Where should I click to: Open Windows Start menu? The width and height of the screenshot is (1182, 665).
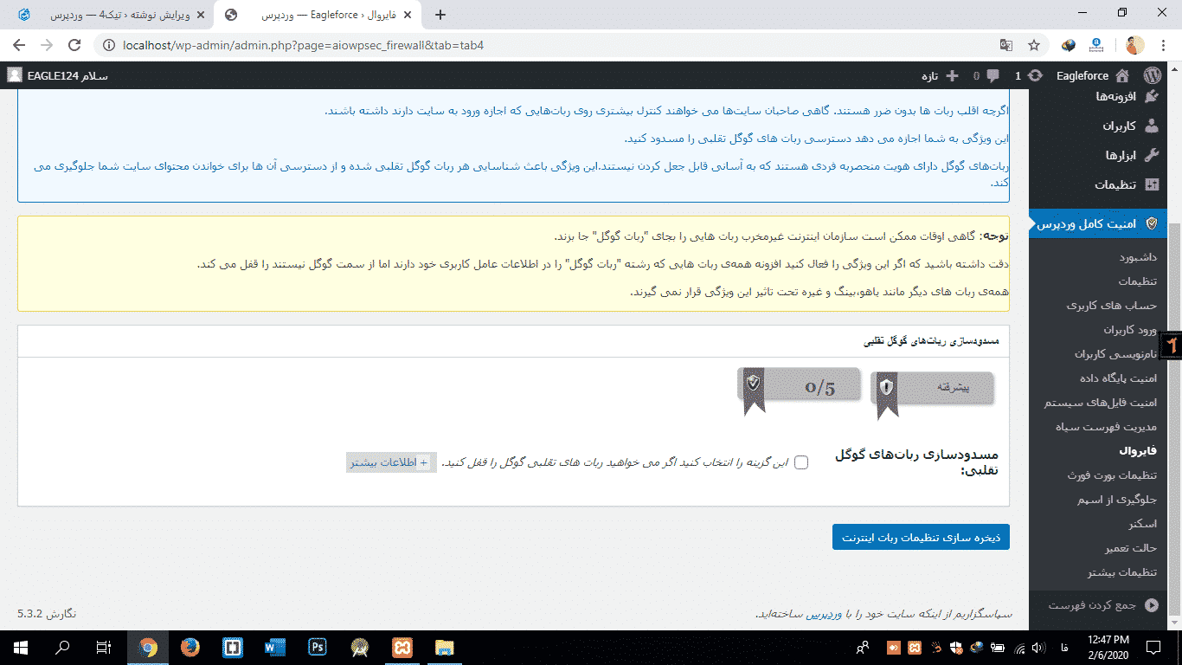pos(20,647)
